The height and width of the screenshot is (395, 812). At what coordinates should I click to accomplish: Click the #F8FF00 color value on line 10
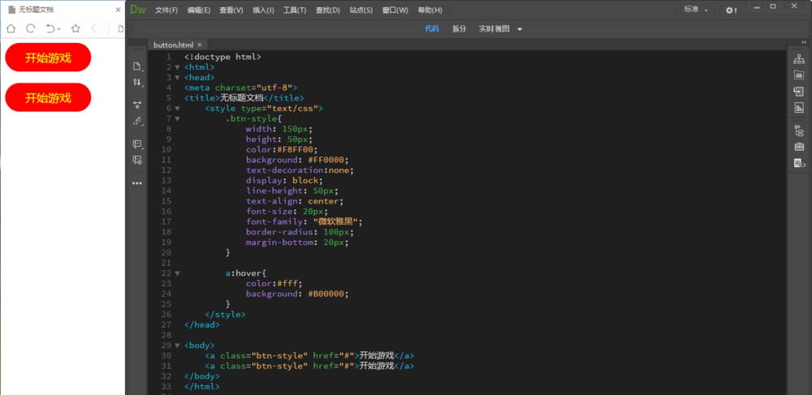pos(294,150)
